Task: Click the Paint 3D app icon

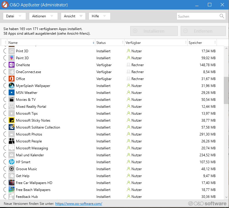Action: (12, 58)
